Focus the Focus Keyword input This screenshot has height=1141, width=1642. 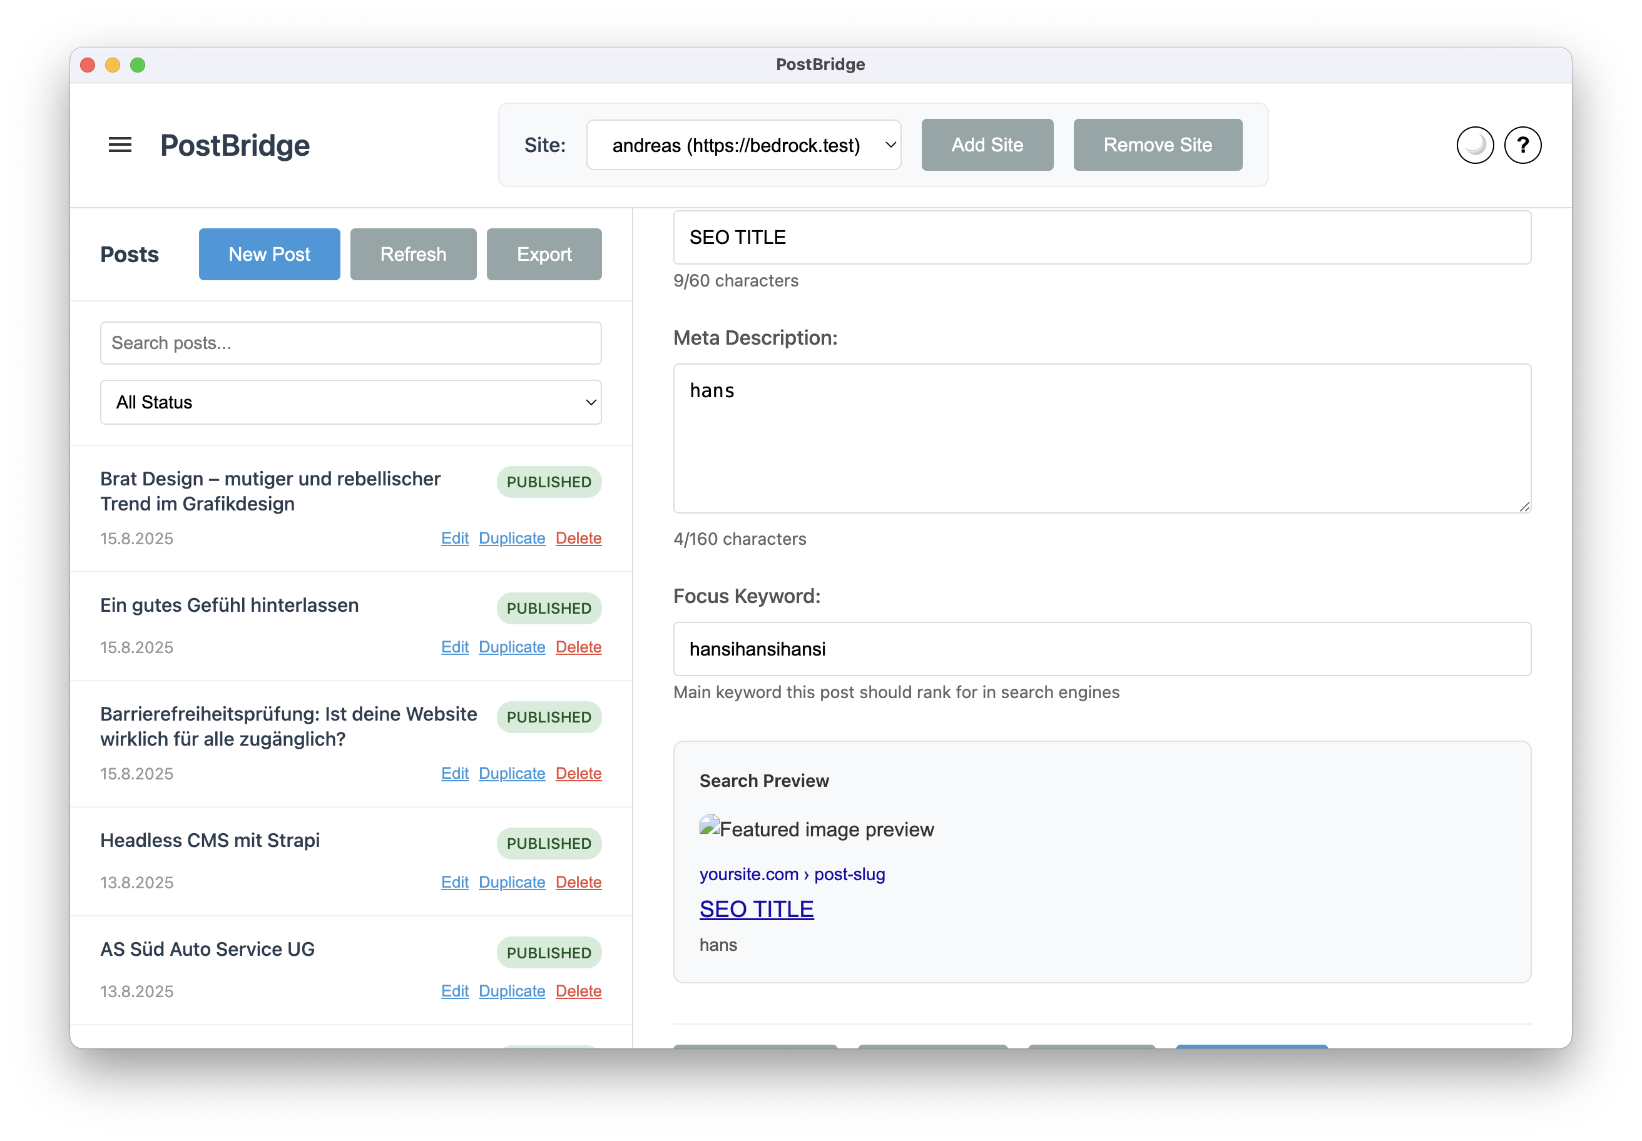tap(1101, 649)
